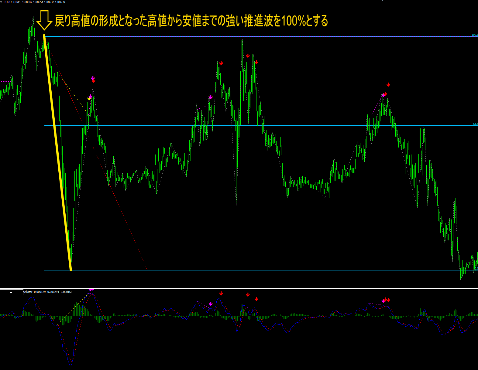Click the first red arrow in the oscillator panel
The image size is (478, 370).
tap(221, 294)
